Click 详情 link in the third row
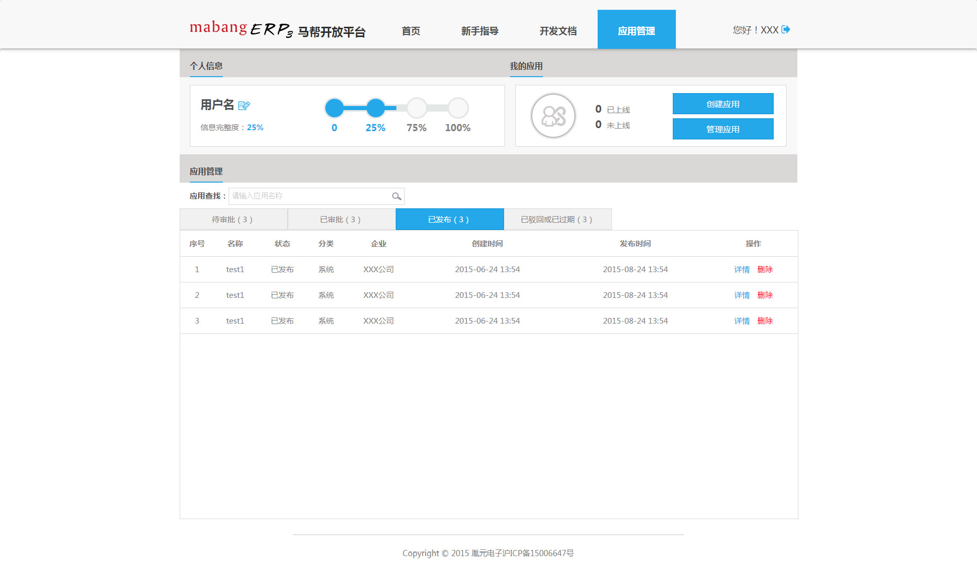The image size is (977, 587). [742, 321]
